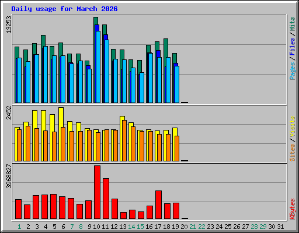Click day 8 on the x-axis
Image resolution: width=299 pixels, height=233 pixels.
[x=81, y=227]
